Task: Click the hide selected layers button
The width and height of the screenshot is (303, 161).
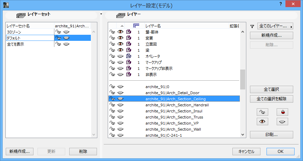Action: click(x=282, y=122)
